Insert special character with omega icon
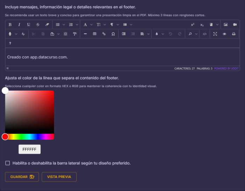The image size is (245, 191). [113, 34]
